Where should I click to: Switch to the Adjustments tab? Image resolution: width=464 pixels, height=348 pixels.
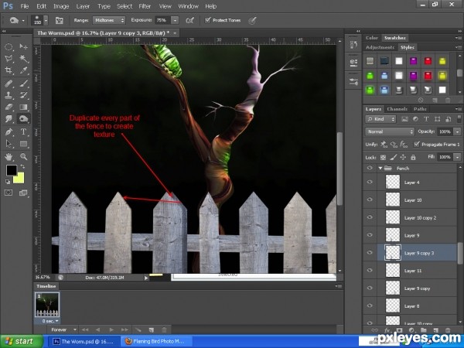tap(380, 47)
